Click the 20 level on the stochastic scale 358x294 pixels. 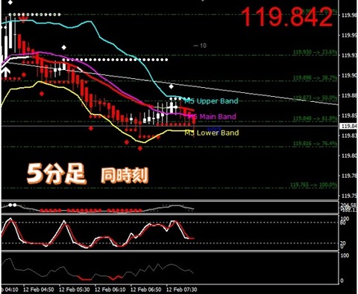click(343, 243)
